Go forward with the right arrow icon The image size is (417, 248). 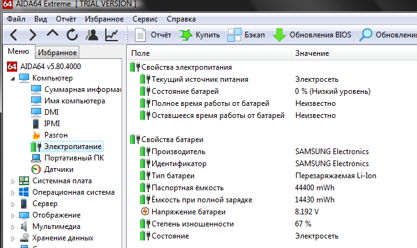click(x=33, y=35)
